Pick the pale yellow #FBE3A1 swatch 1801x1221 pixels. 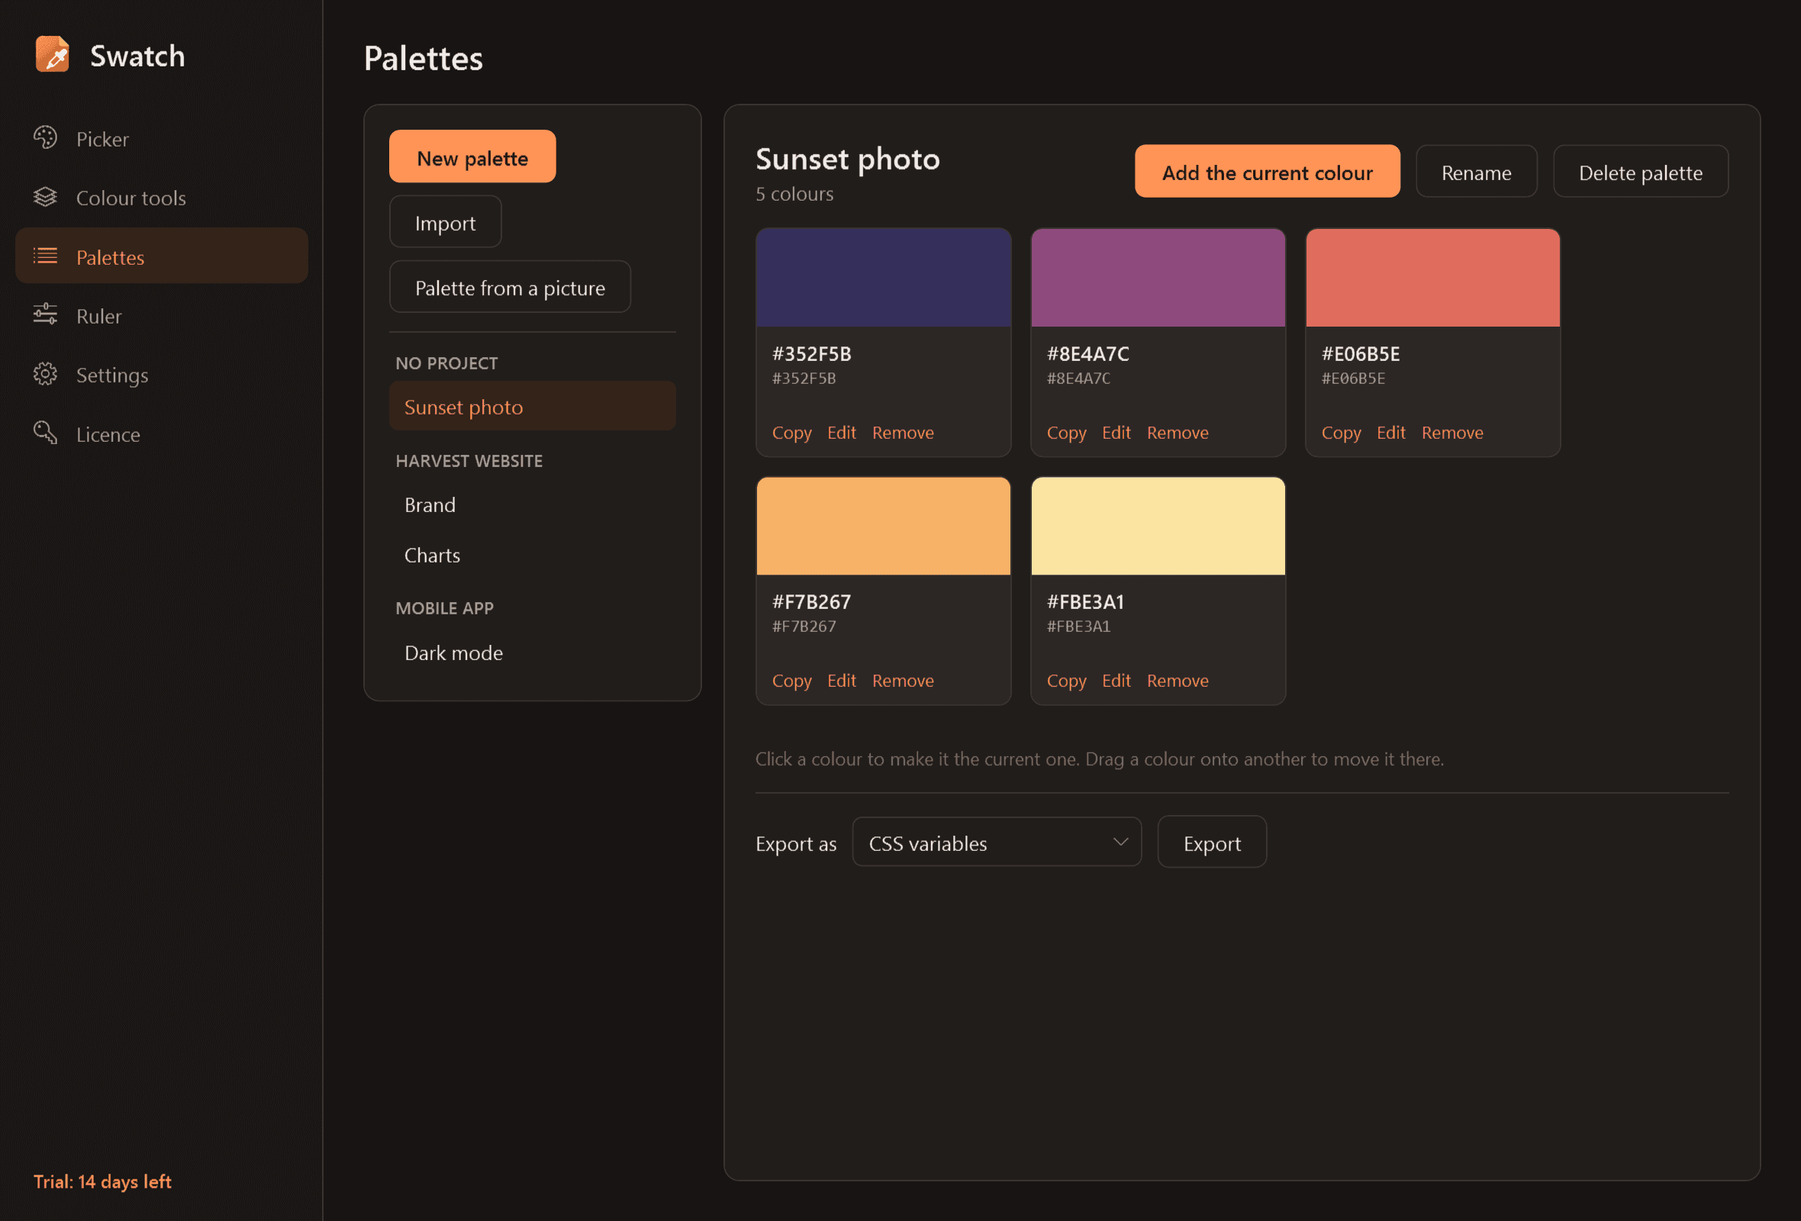coord(1158,526)
